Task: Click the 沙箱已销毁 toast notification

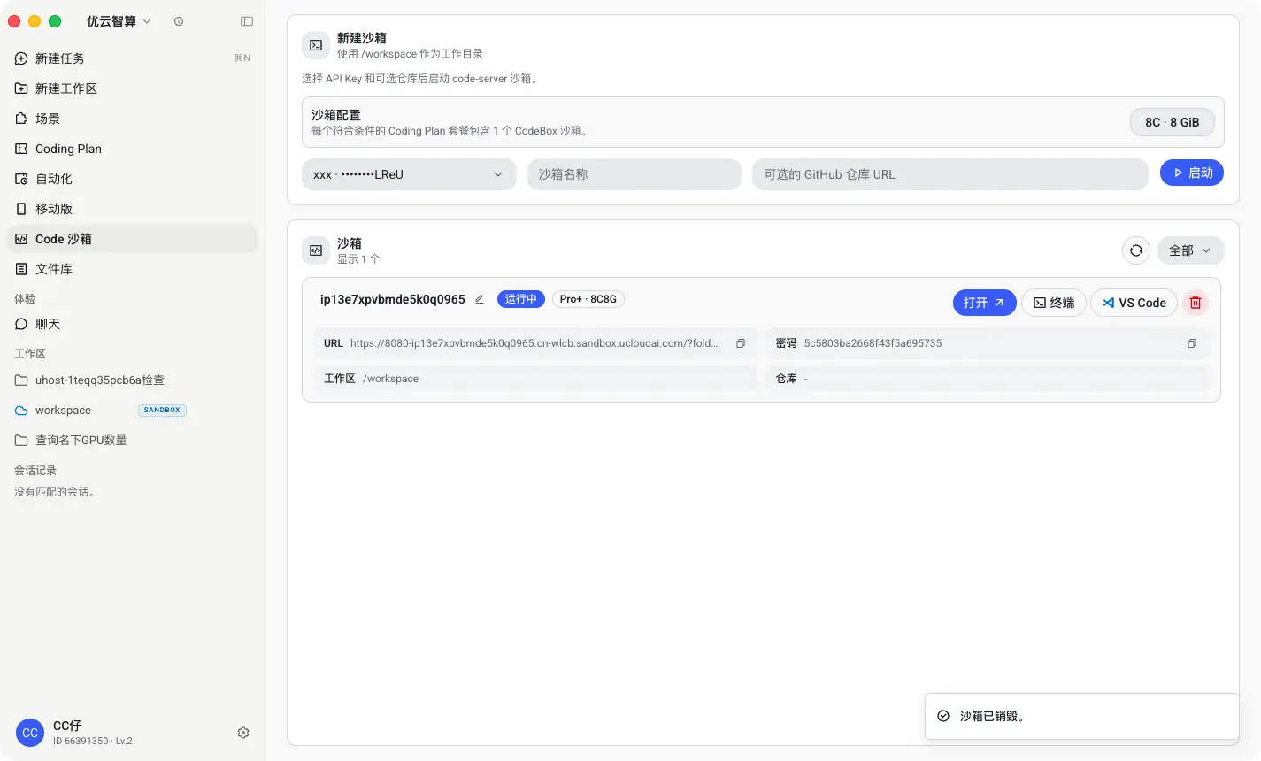Action: click(1081, 716)
